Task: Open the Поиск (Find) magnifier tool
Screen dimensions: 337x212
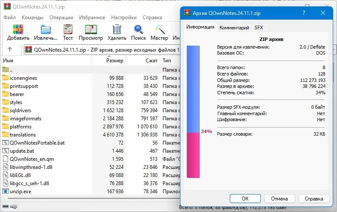Action: [x=139, y=29]
